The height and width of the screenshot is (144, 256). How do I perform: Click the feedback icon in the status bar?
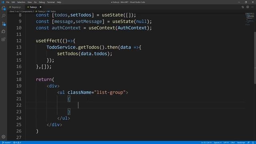(248, 142)
